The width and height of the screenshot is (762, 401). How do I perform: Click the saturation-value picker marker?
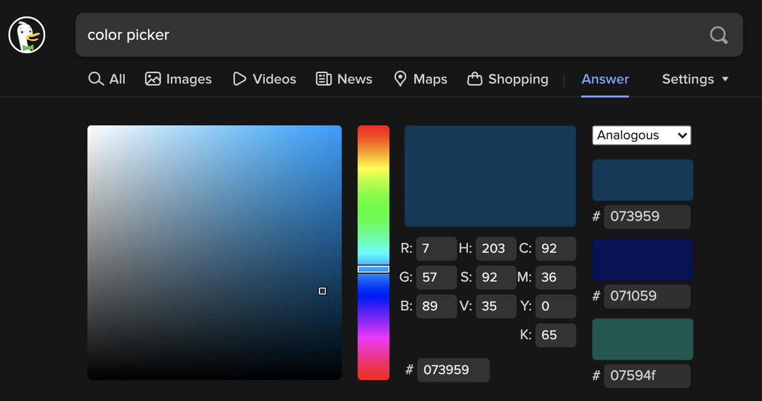coord(323,291)
